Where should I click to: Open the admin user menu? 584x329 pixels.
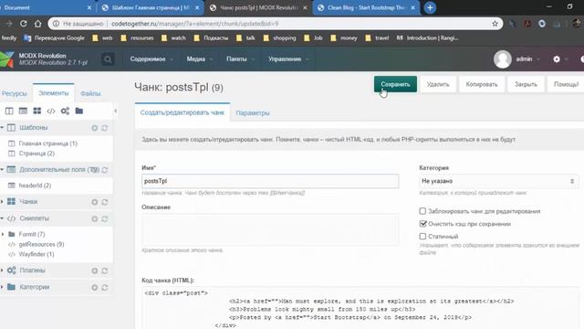[527, 58]
